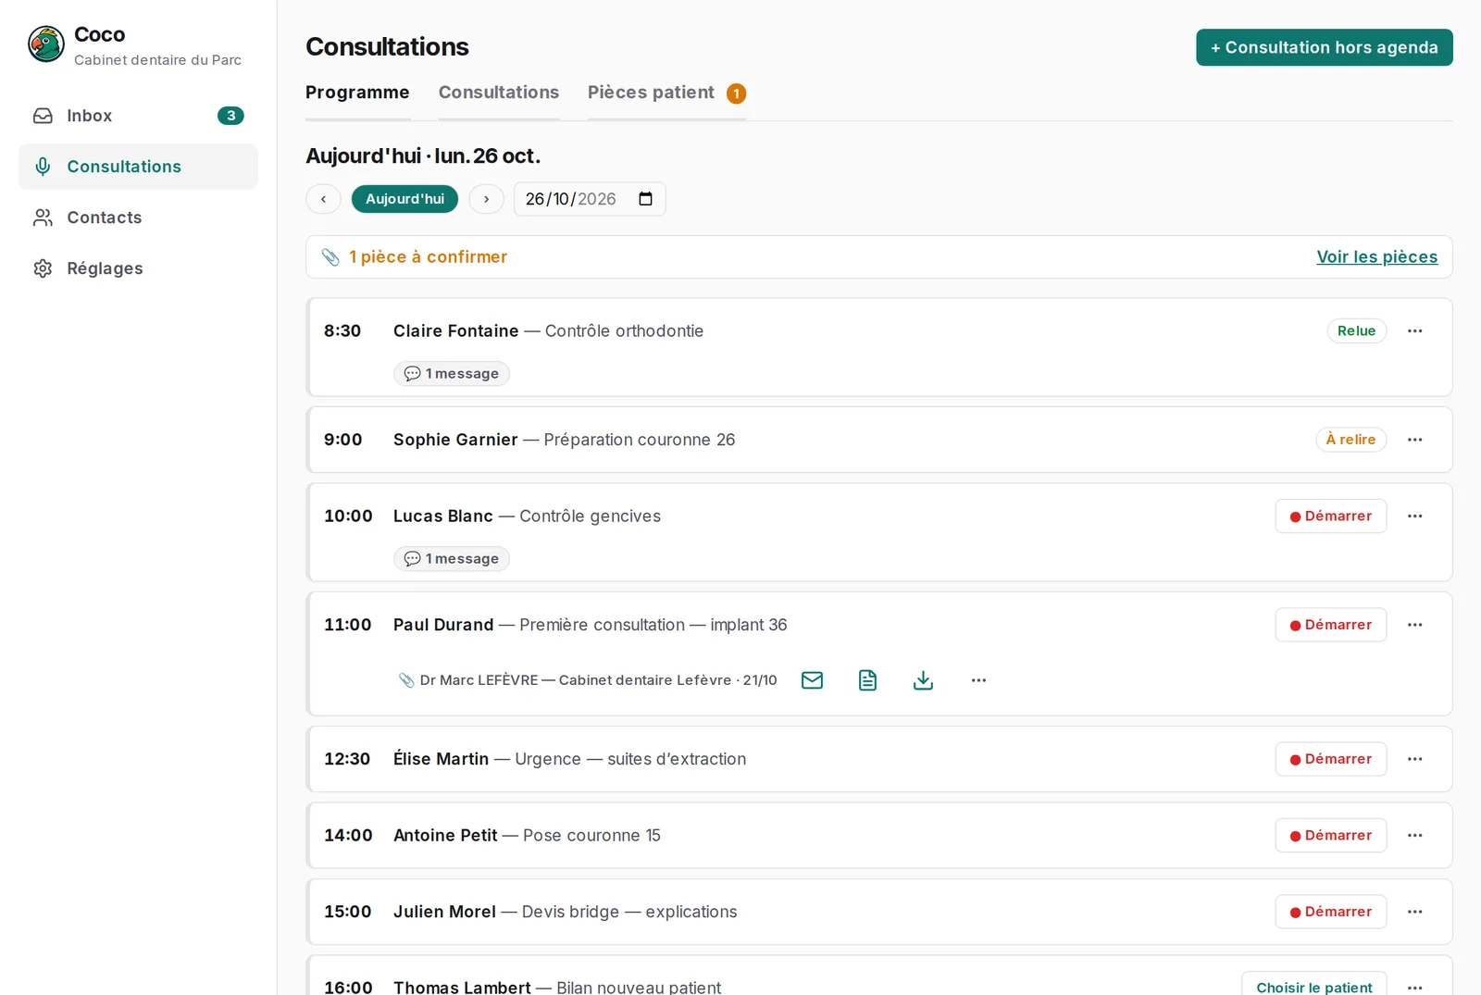Viewport: 1481px width, 995px height.
Task: Open the calendar picker icon in date field
Action: (646, 199)
